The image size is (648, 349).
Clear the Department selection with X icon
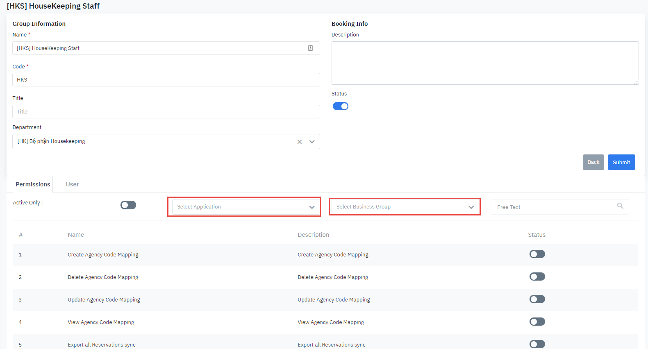point(300,142)
